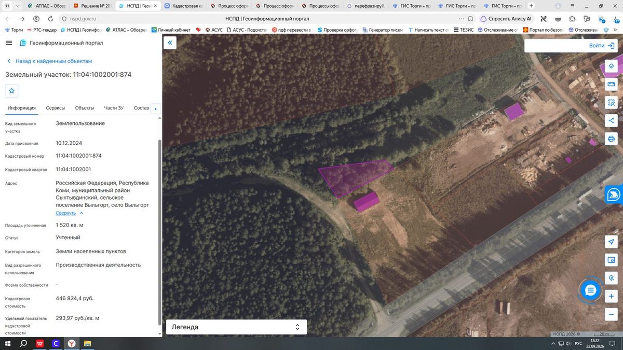
Task: Ask Alice AI in the browser toolbar
Action: tap(506, 19)
